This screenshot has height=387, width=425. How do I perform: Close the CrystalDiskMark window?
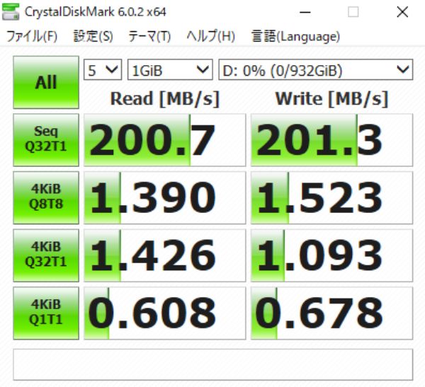[x=402, y=12]
